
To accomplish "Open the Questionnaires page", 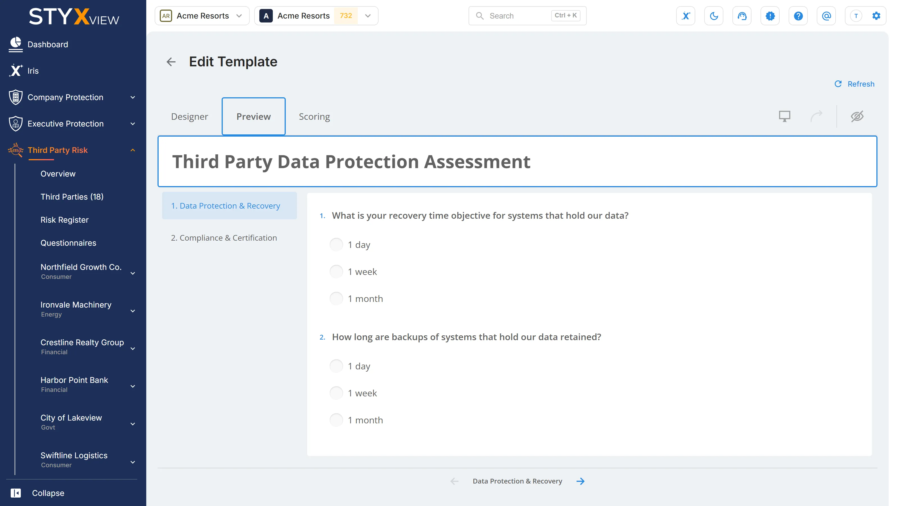I will [x=68, y=243].
